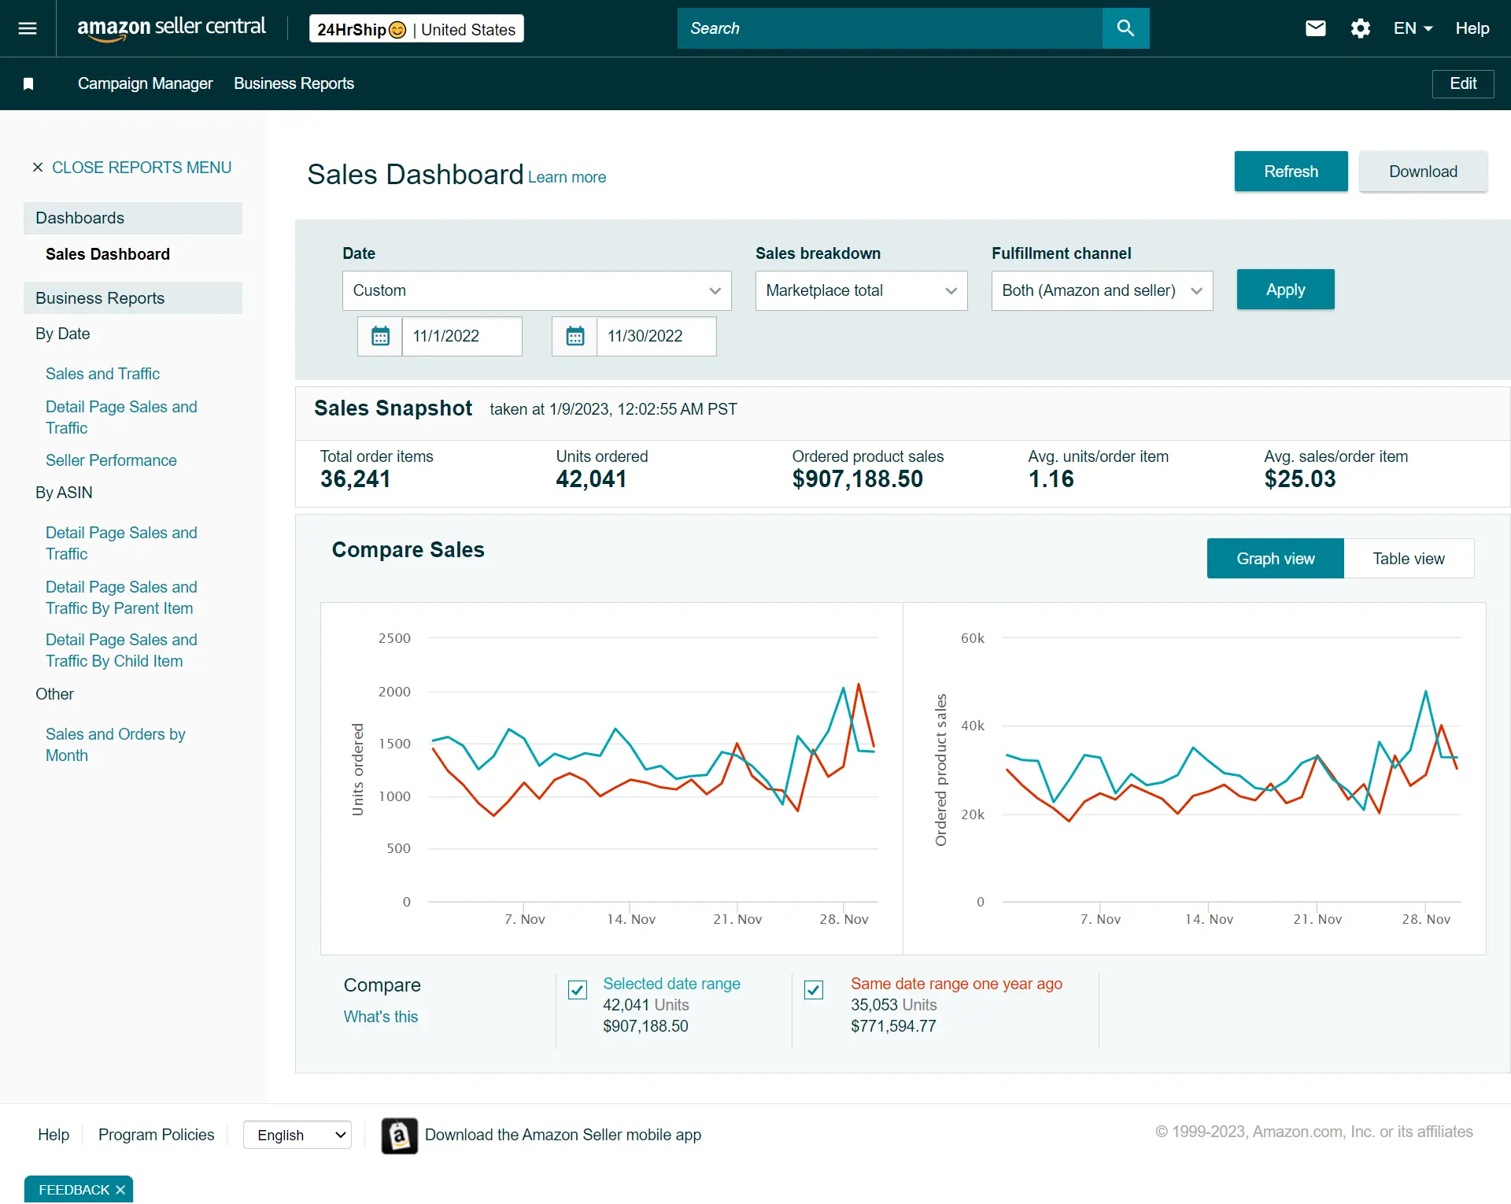Open the Fulfillment channel dropdown
The width and height of the screenshot is (1511, 1204).
(x=1102, y=290)
